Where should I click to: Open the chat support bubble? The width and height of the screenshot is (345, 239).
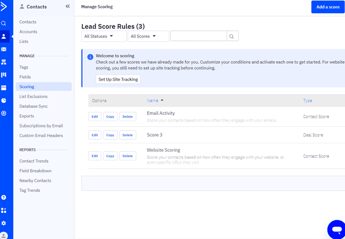pos(336,229)
